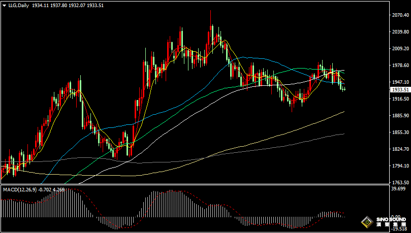Click the 1978.60 price axis label

(400, 65)
